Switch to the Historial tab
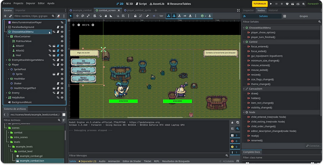 (x=273, y=10)
